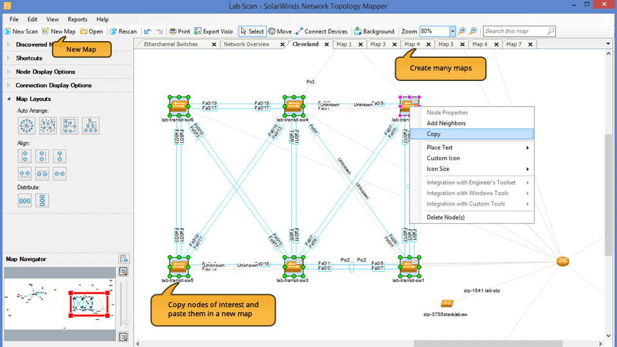Viewport: 617px width, 347px height.
Task: Zoom out with Map Navigator magnifier
Action: click(x=123, y=337)
